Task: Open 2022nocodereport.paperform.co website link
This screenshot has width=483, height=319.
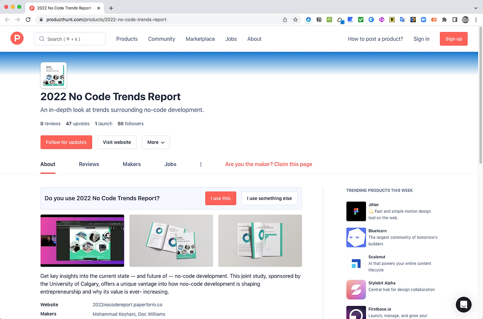Action: click(x=128, y=305)
